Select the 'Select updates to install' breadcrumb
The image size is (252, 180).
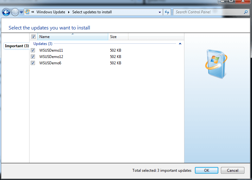coord(92,12)
